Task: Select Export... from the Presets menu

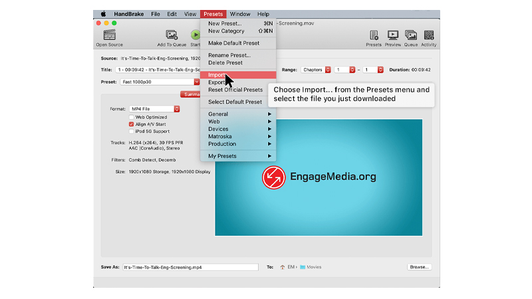Action: click(x=238, y=82)
